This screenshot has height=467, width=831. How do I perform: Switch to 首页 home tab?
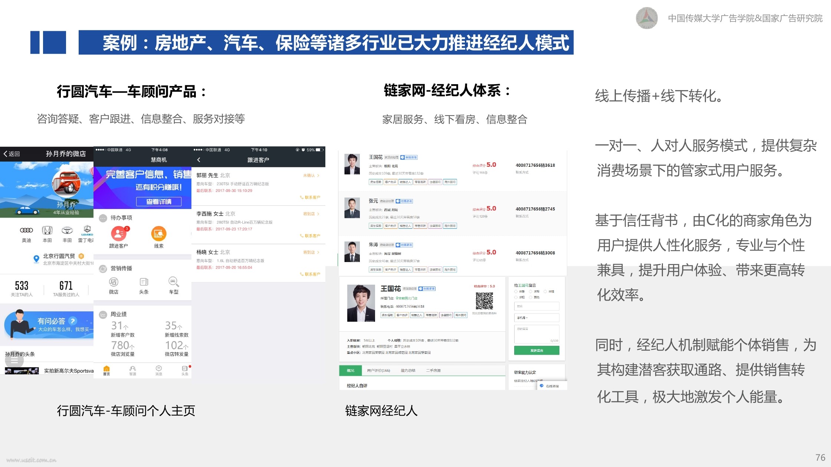(106, 370)
